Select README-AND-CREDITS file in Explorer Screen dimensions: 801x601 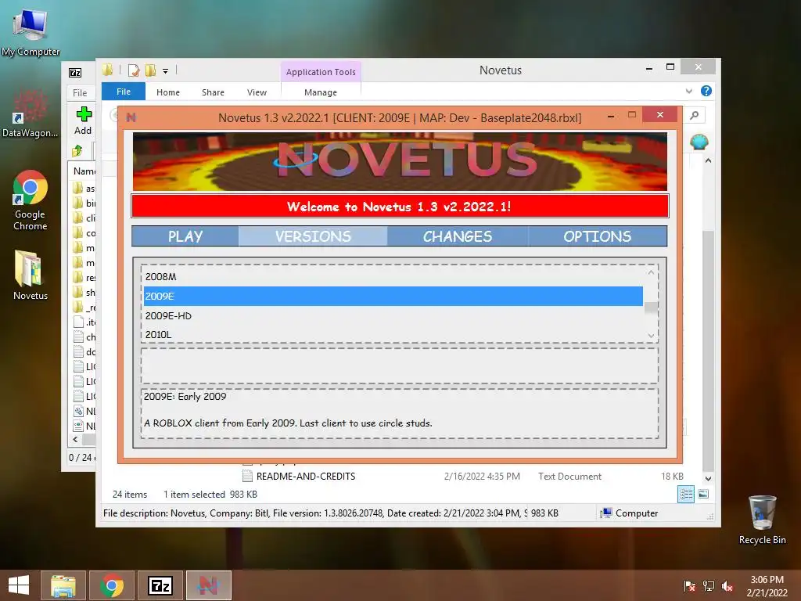[x=306, y=477]
